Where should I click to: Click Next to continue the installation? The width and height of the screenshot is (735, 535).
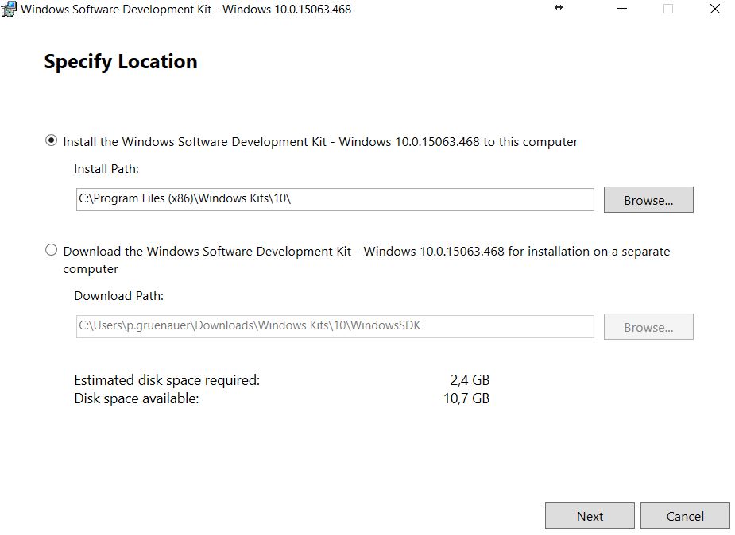point(589,515)
